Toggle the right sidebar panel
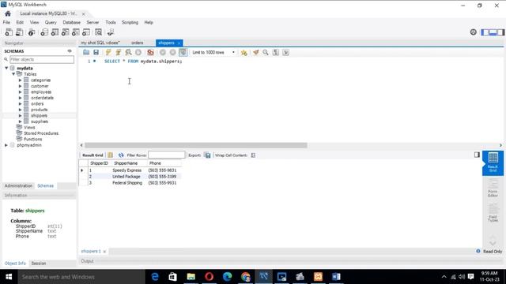The width and height of the screenshot is (506, 284). click(x=500, y=32)
